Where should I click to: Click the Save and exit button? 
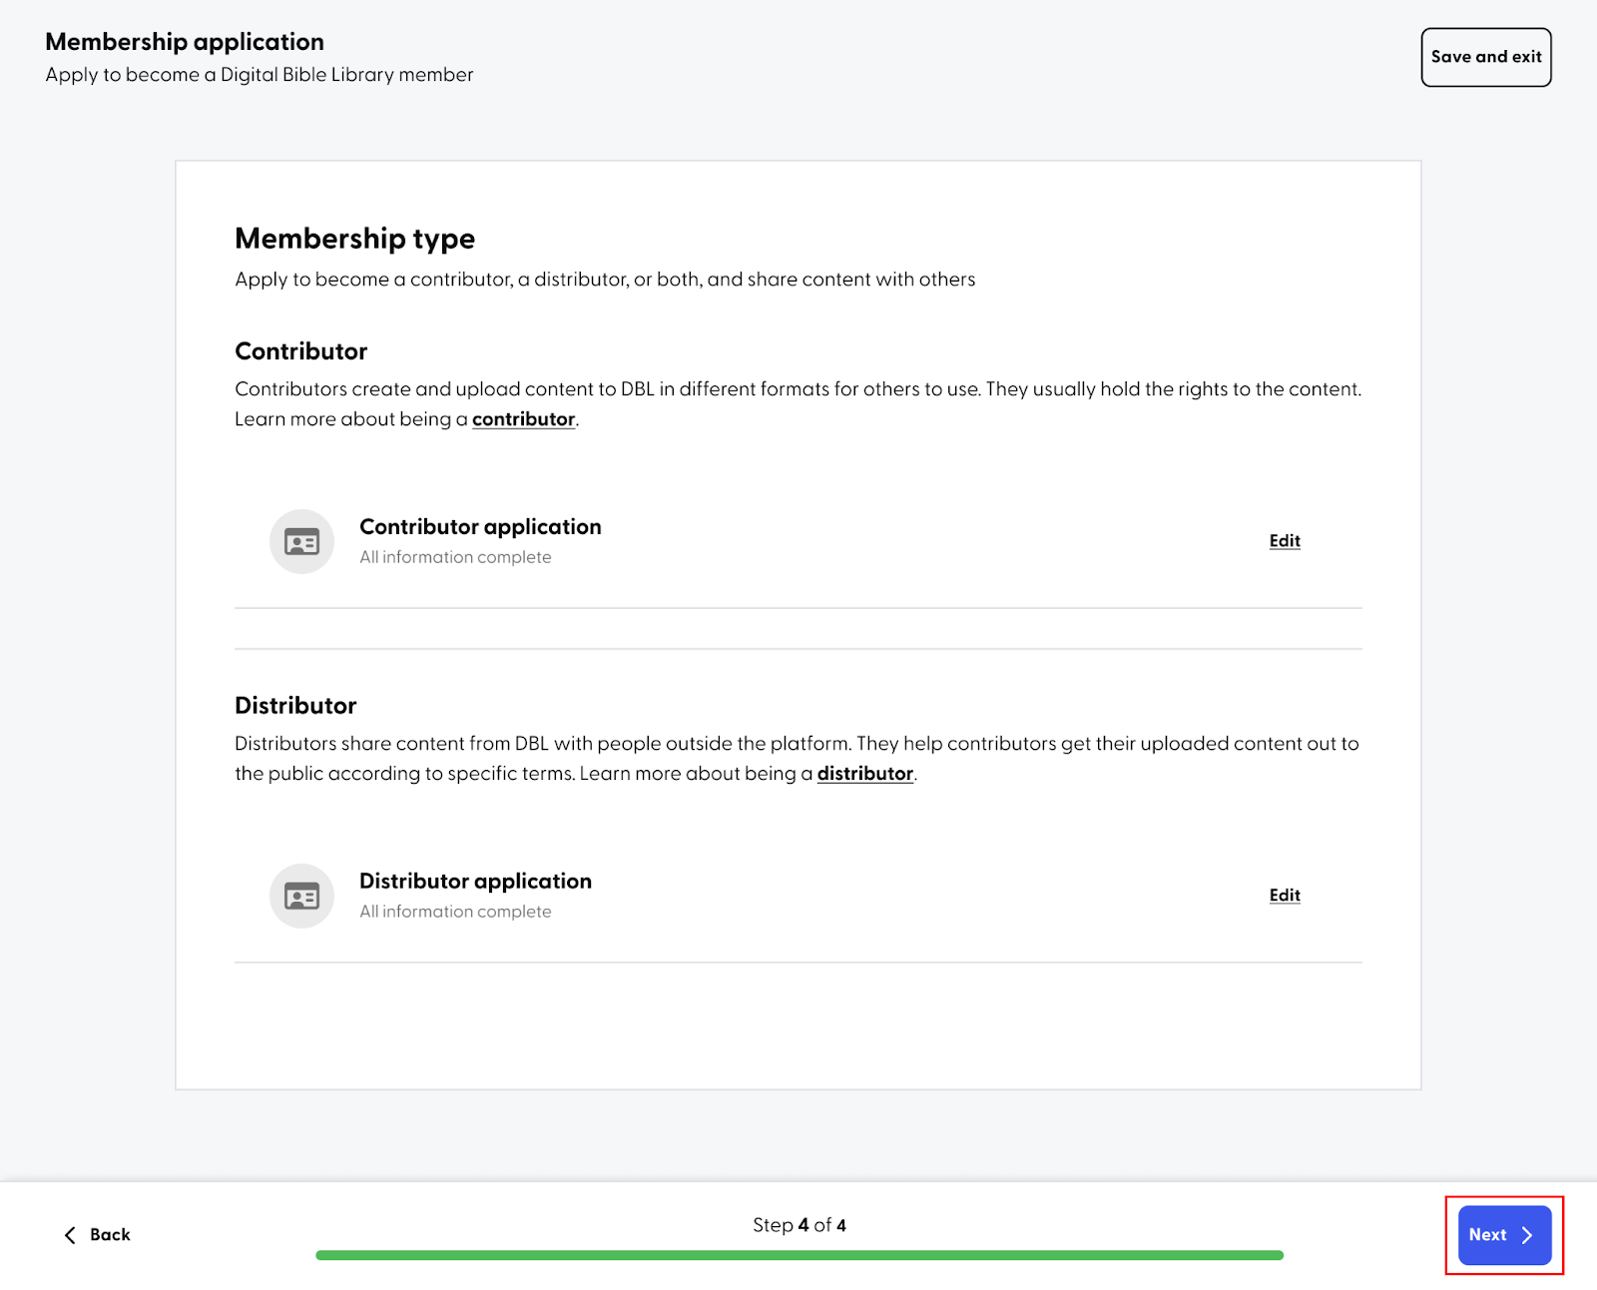pyautogui.click(x=1485, y=57)
